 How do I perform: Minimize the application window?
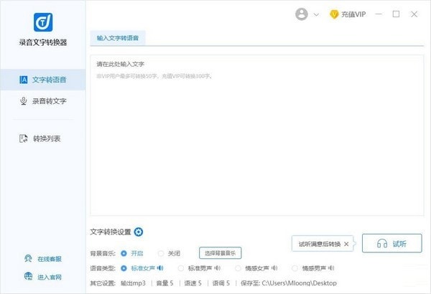pos(379,14)
